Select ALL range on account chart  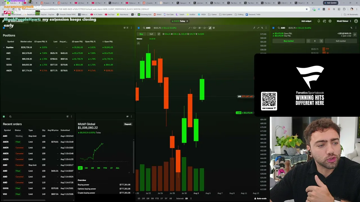pos(118,168)
